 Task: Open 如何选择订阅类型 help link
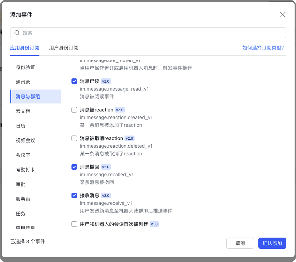click(x=263, y=48)
